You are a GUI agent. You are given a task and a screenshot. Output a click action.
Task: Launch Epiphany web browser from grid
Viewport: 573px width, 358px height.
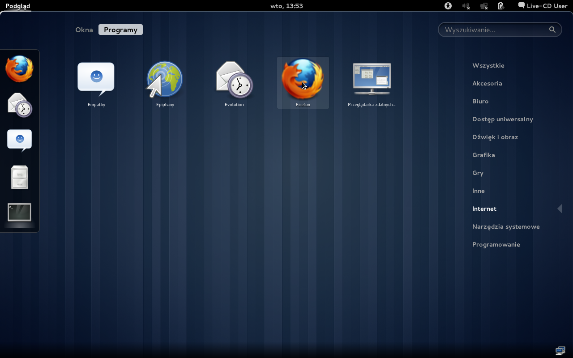point(165,83)
